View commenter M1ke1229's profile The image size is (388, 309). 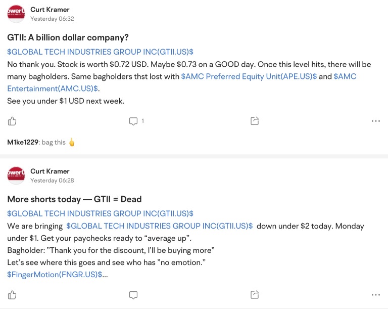coord(23,142)
